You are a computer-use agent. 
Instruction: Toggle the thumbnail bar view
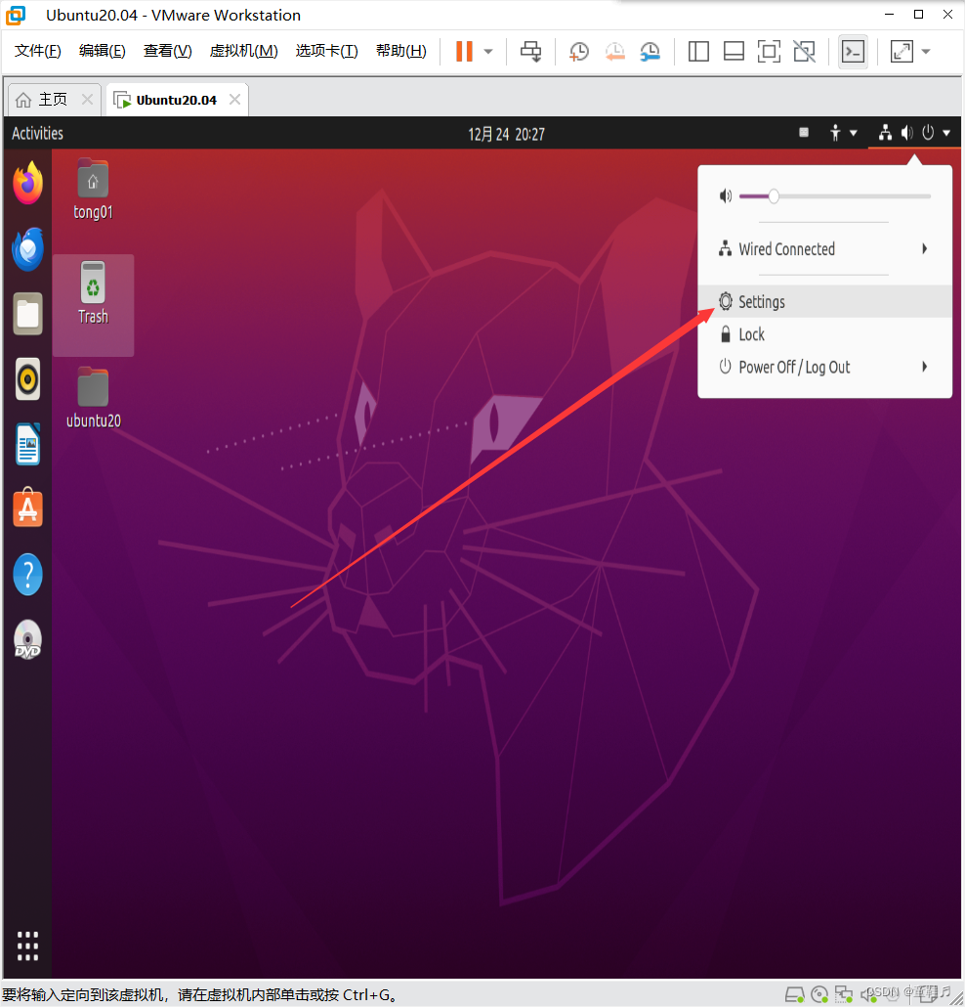point(734,52)
